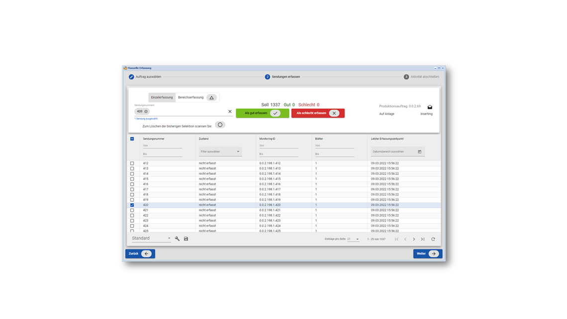This screenshot has height=319, width=567.
Task: Uncheck the checkbox for row 420
Action: coord(132,205)
